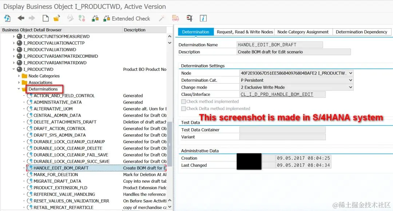Select HANDLE_EDIT_BOM_DRAFT in the tree
This screenshot has height=211, width=393.
coord(61,168)
